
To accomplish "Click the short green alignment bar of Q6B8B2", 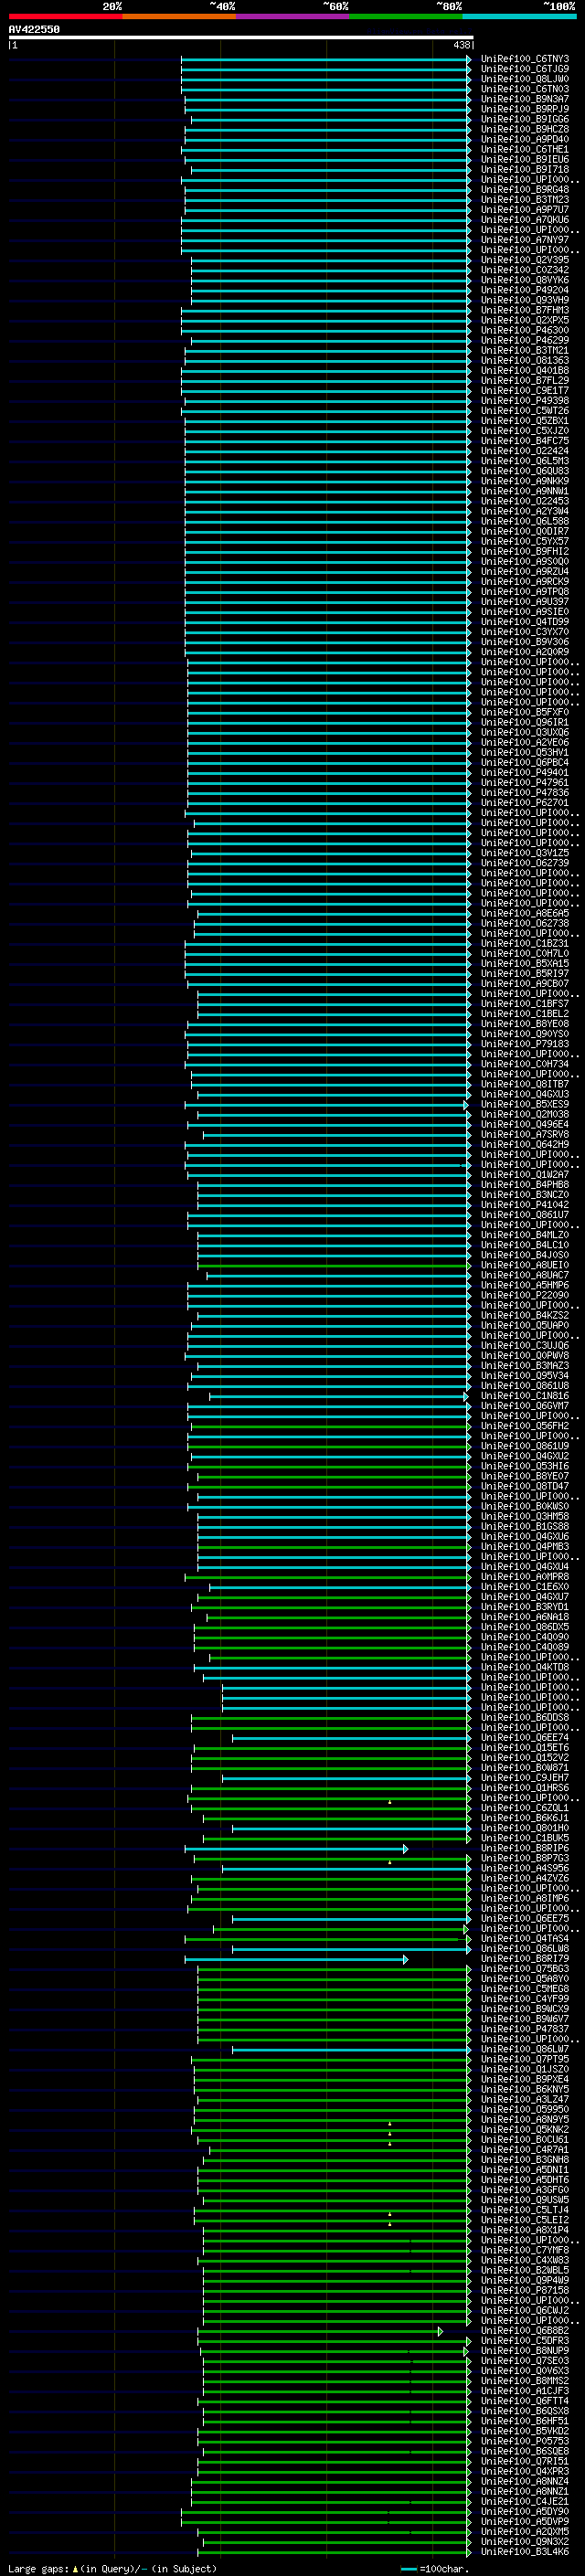I will (x=320, y=2331).
